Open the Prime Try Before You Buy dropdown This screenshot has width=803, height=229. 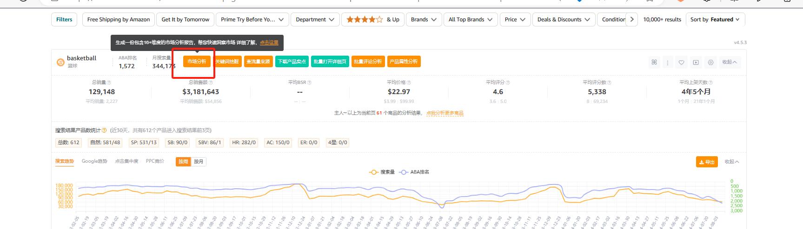click(252, 19)
